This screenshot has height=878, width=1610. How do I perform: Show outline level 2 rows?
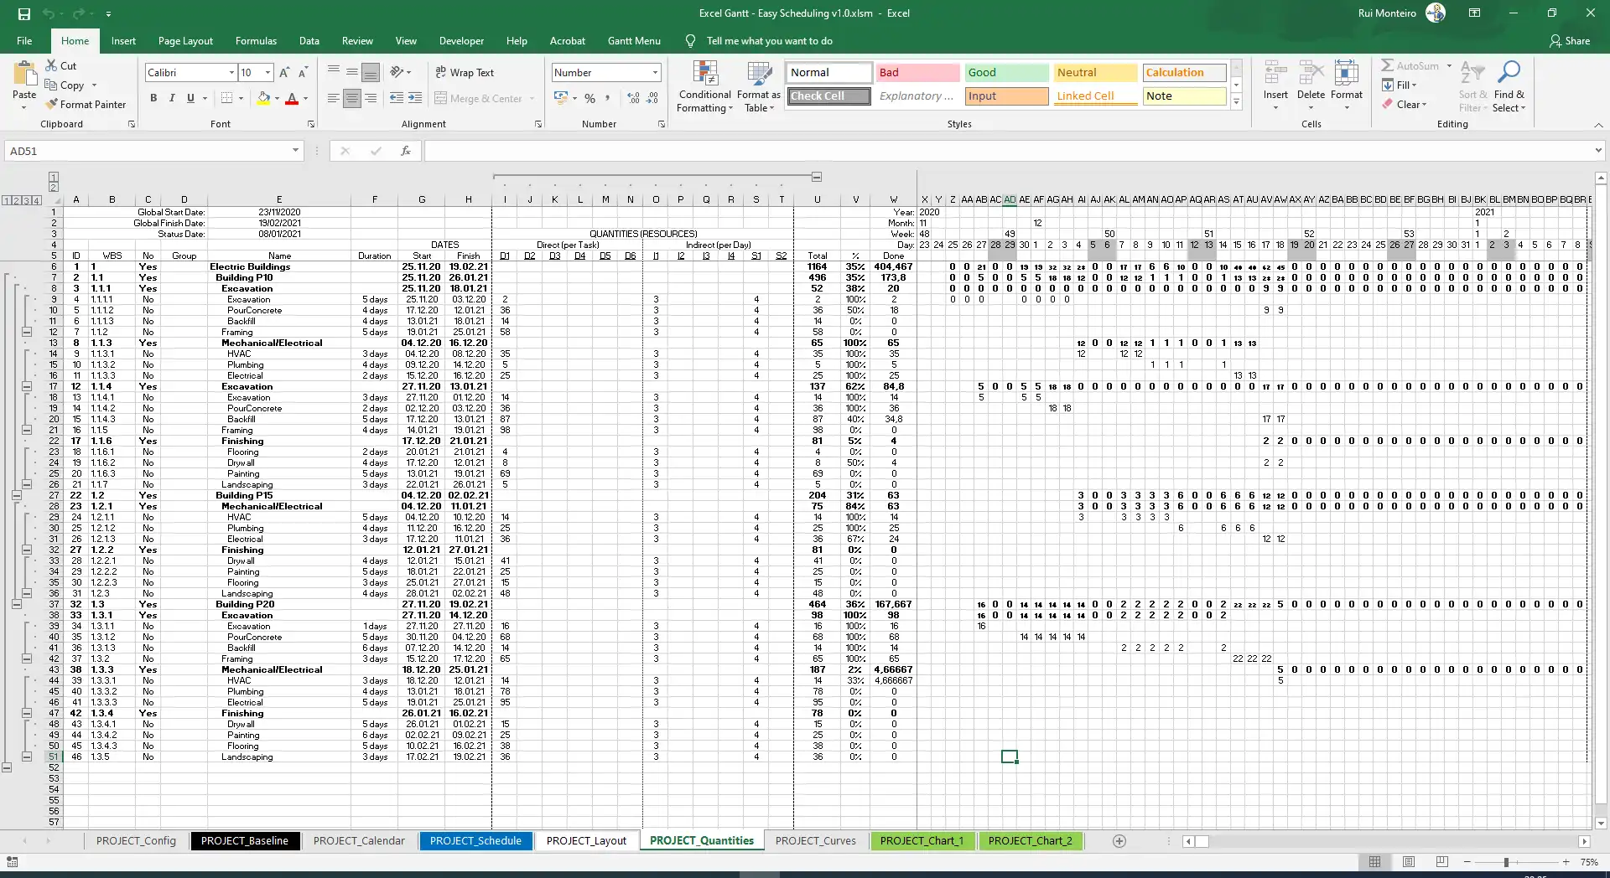click(17, 200)
